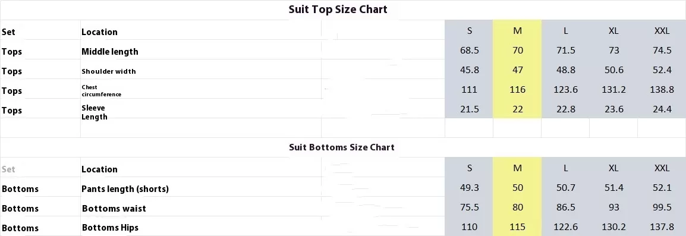Select the 24.4 sleeve length cell
The image size is (686, 236).
(x=662, y=109)
